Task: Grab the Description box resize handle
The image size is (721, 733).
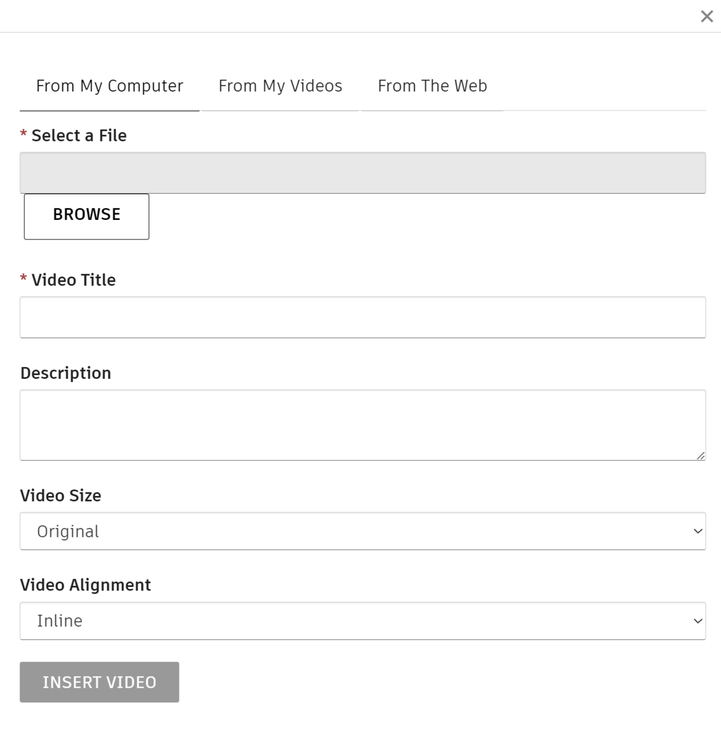Action: (700, 455)
